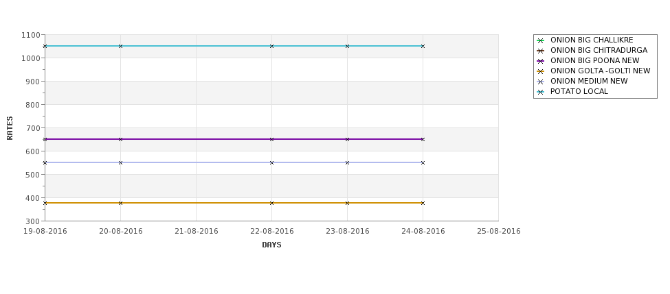
Task: Click POTATO LOCAL data point on 24-08-2016
Action: click(x=423, y=46)
